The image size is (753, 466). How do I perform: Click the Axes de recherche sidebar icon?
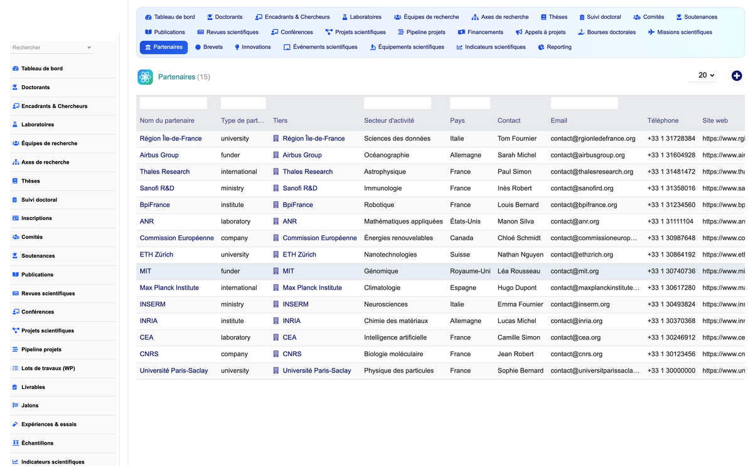(16, 162)
